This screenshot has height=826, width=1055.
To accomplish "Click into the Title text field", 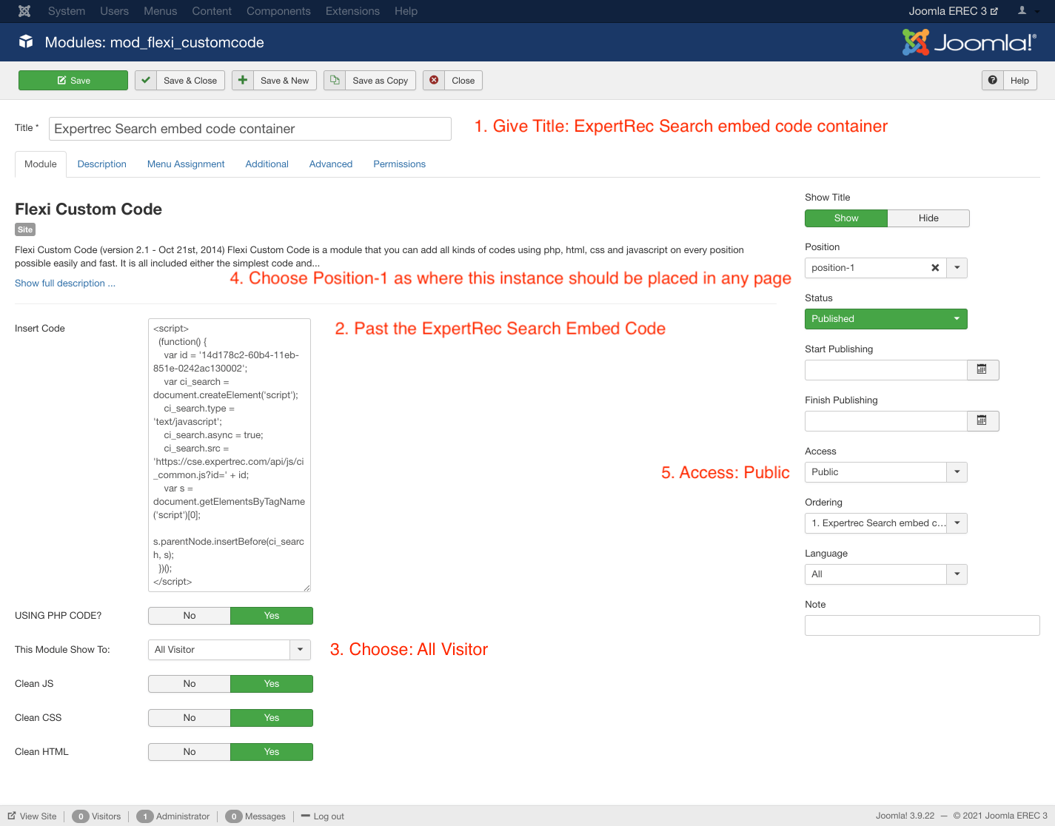I will click(x=249, y=129).
